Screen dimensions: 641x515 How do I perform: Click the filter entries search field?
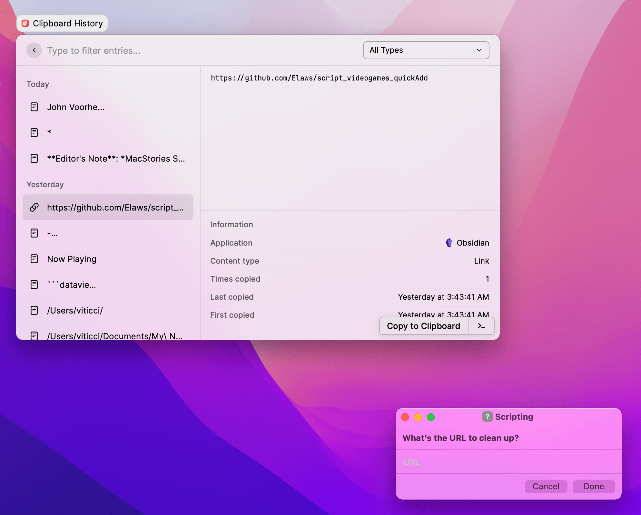[x=200, y=51]
